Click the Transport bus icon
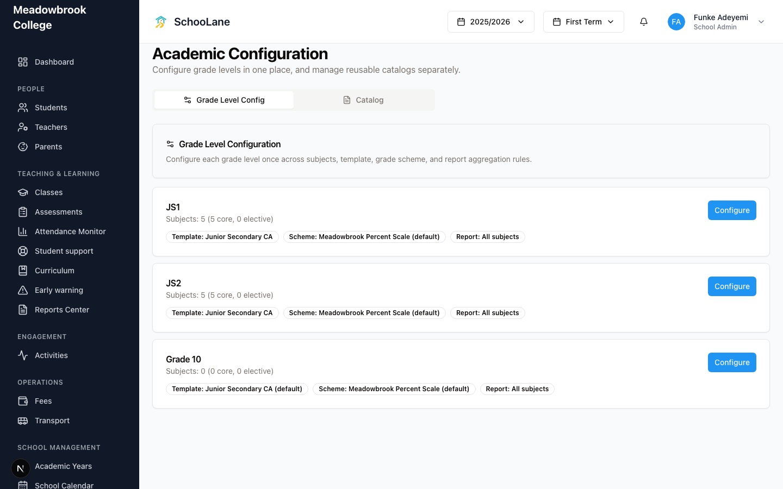 pyautogui.click(x=23, y=421)
